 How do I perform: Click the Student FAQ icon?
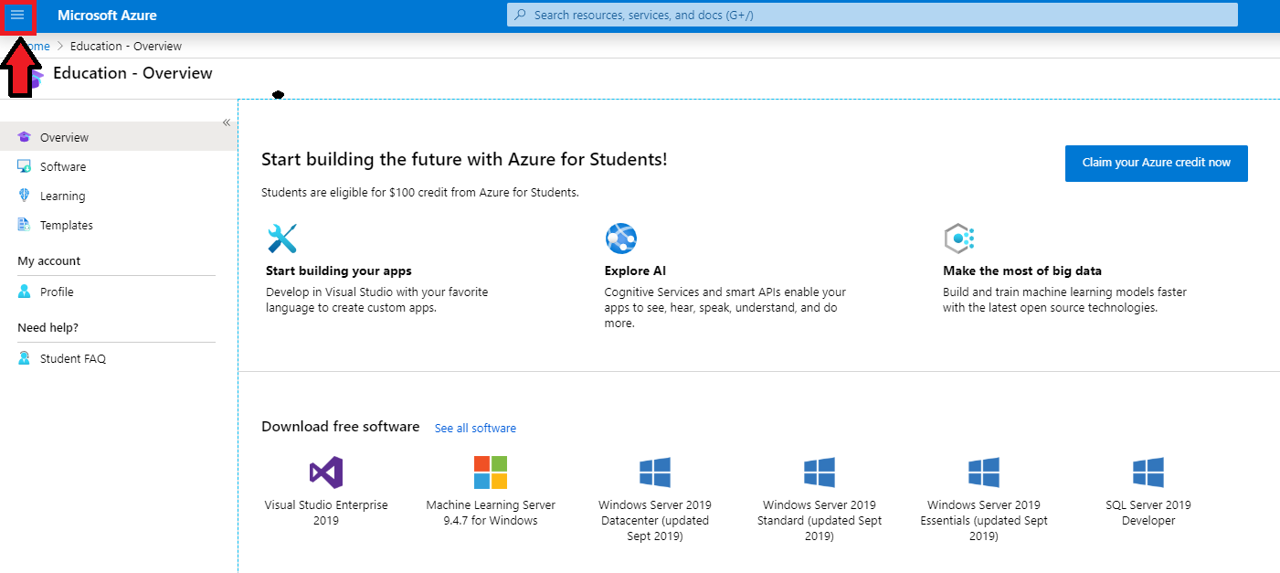click(25, 358)
